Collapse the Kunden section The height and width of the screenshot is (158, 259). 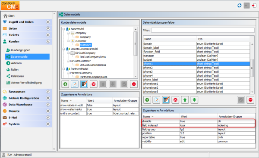pos(48,41)
